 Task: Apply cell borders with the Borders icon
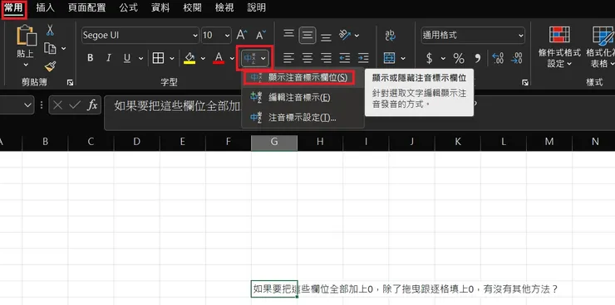point(158,58)
